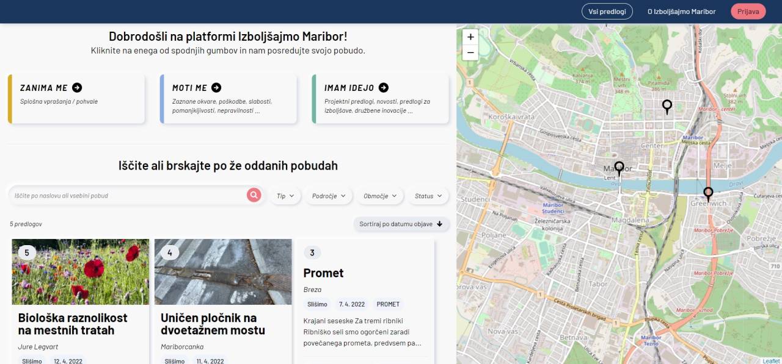This screenshot has height=364, width=782.
Task: Click the arrow icon next to ZANIMA ME
Action: pos(77,88)
